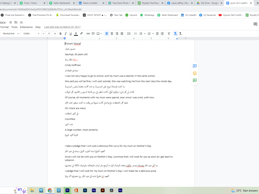The height and width of the screenshot is (194, 259).
Task: Open the Help menu
Action: point(38,27)
